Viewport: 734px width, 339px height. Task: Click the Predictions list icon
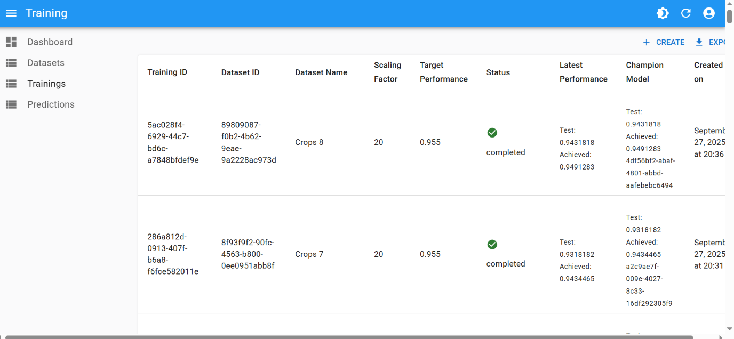(x=11, y=104)
